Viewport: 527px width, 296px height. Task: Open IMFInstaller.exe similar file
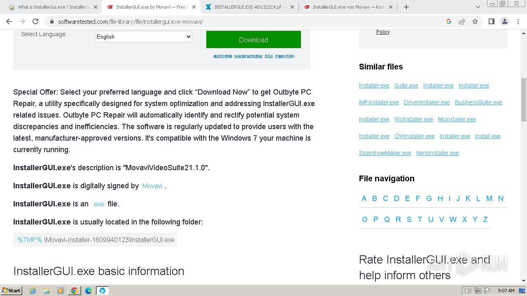[x=379, y=102]
